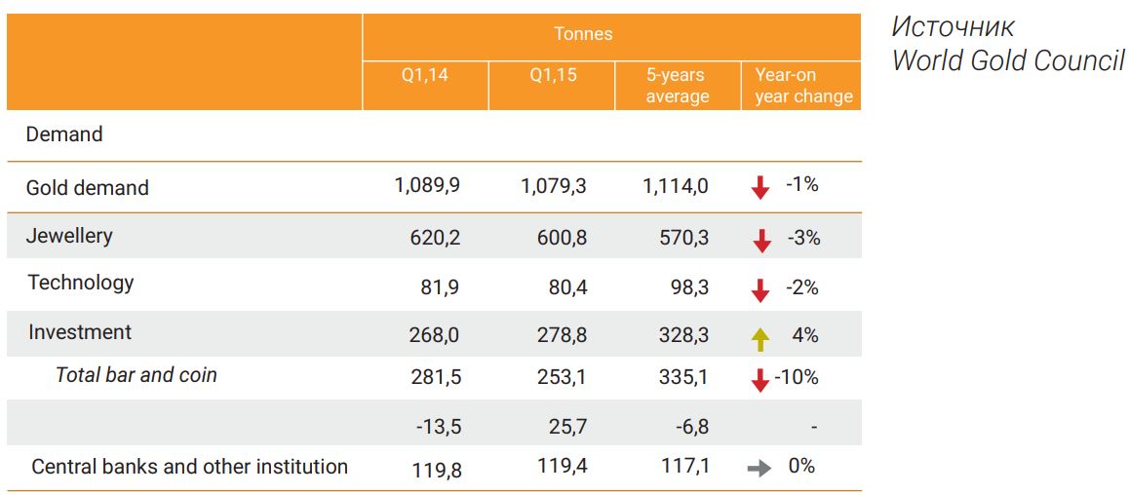Click the gray right arrow beside 0%
1129x495 pixels.
(759, 468)
